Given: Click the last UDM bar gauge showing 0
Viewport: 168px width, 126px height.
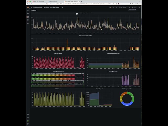Looking at the screenshot, I should pyautogui.click(x=58, y=86).
